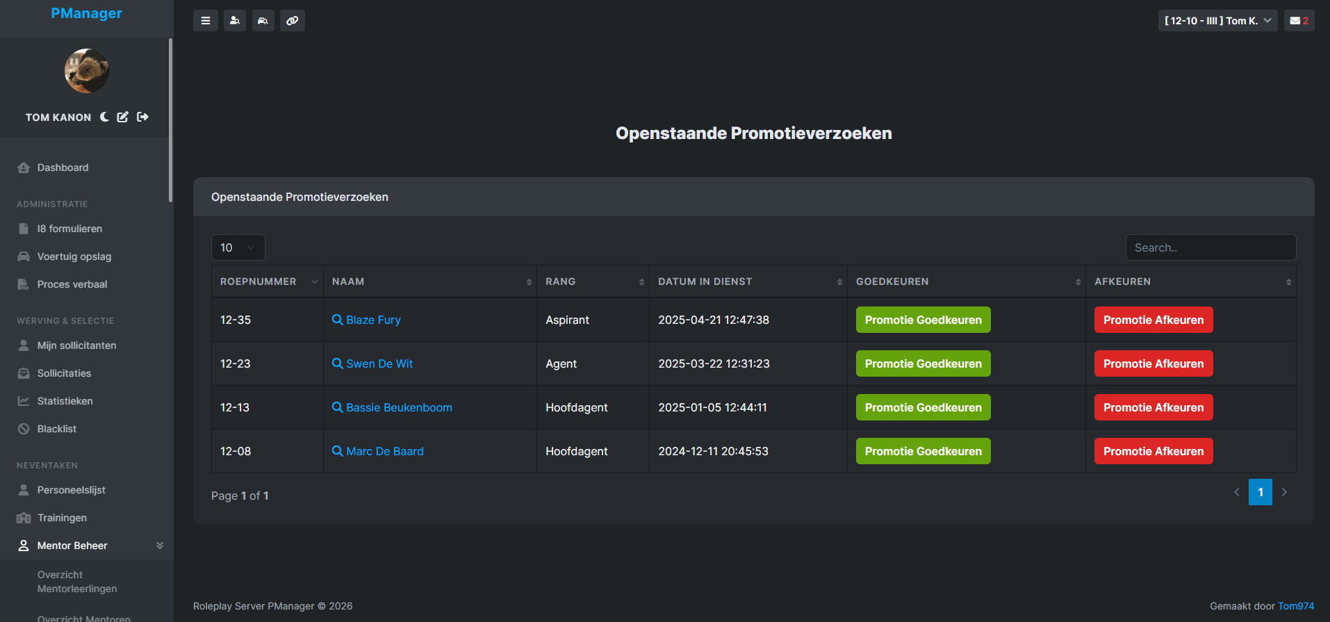1330x622 pixels.
Task: Click the edit profile pencil icon
Action: pos(123,117)
